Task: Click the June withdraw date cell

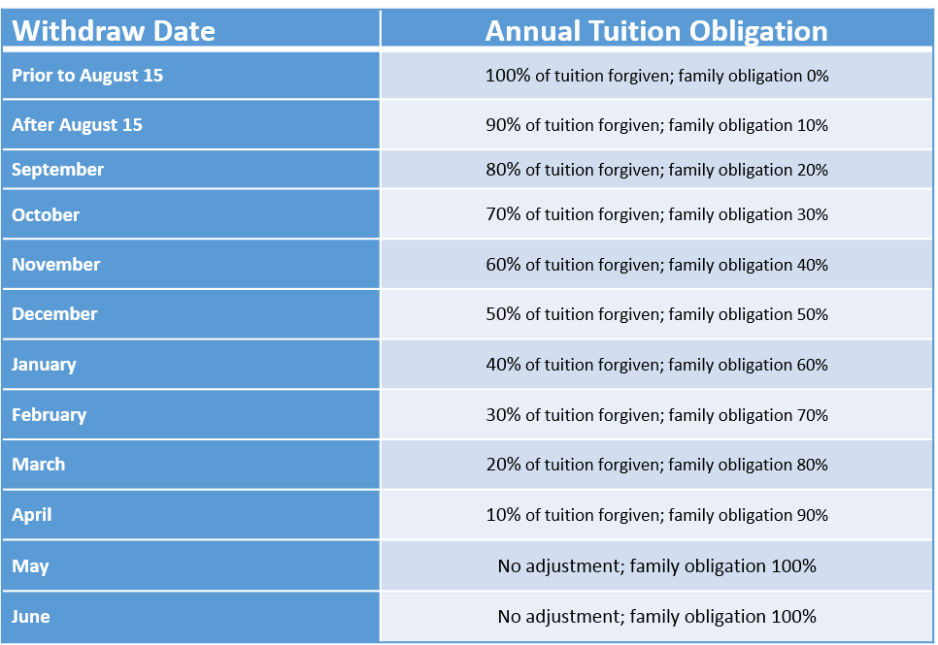Action: click(x=31, y=617)
